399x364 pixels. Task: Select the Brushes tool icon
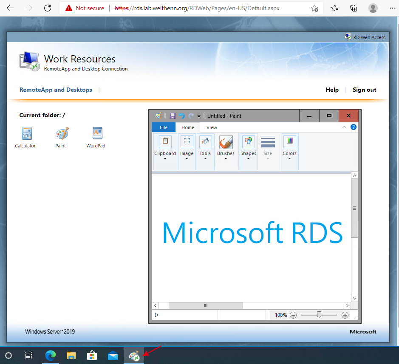tap(226, 142)
